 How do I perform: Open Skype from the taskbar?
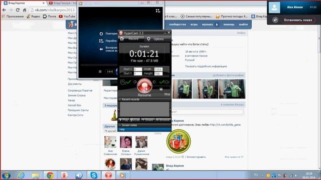pyautogui.click(x=94, y=175)
